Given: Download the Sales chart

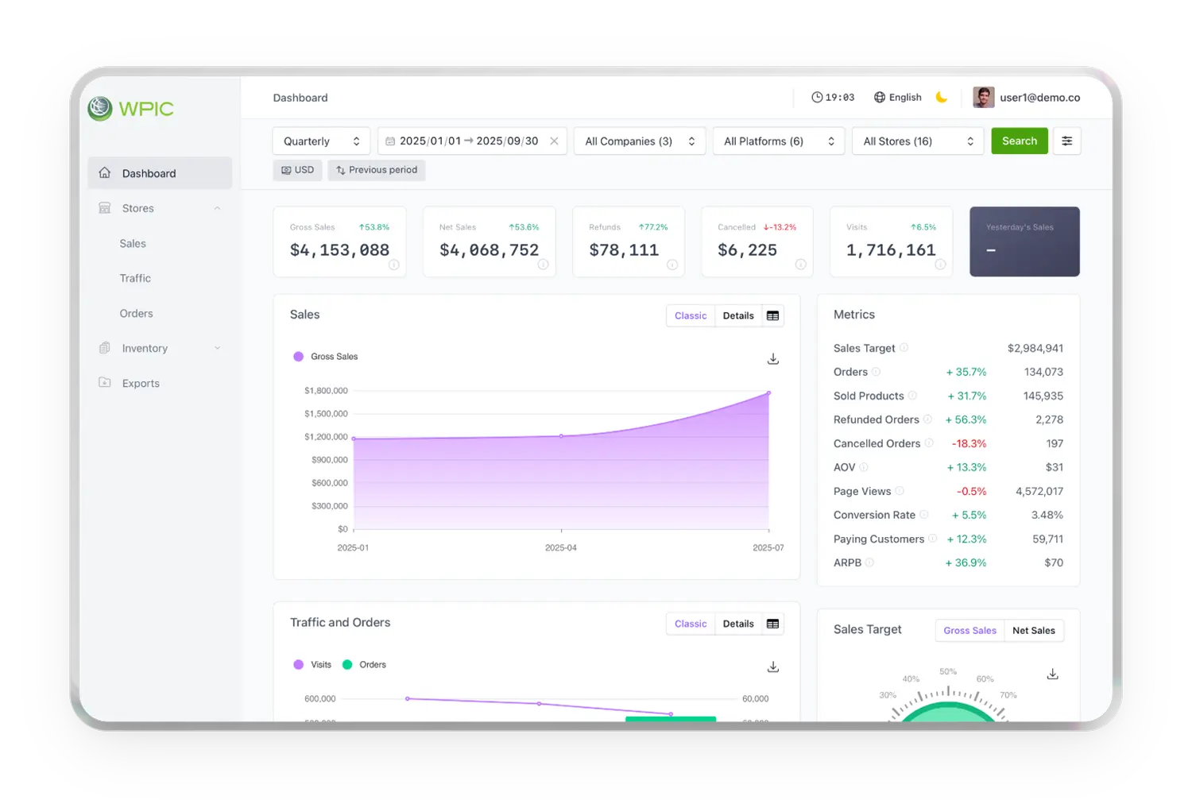Looking at the screenshot, I should 772,359.
